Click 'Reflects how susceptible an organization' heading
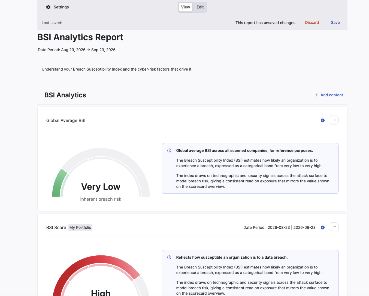 coord(232,257)
